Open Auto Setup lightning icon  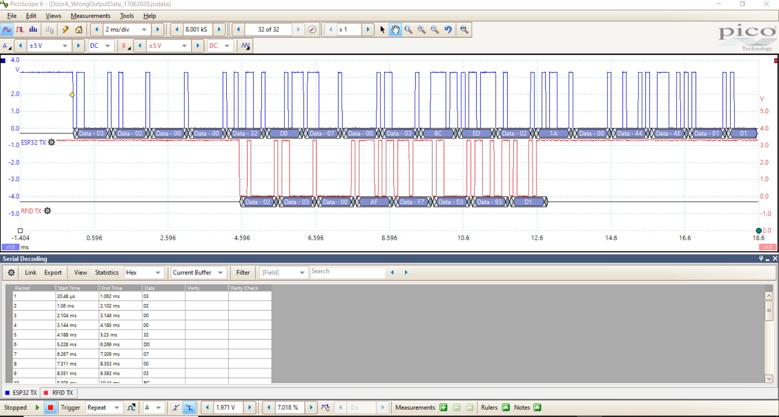(65, 30)
